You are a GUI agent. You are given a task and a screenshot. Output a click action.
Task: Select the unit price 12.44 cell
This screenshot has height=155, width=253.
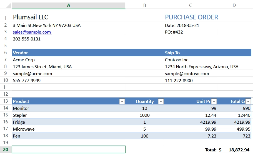click(x=191, y=115)
